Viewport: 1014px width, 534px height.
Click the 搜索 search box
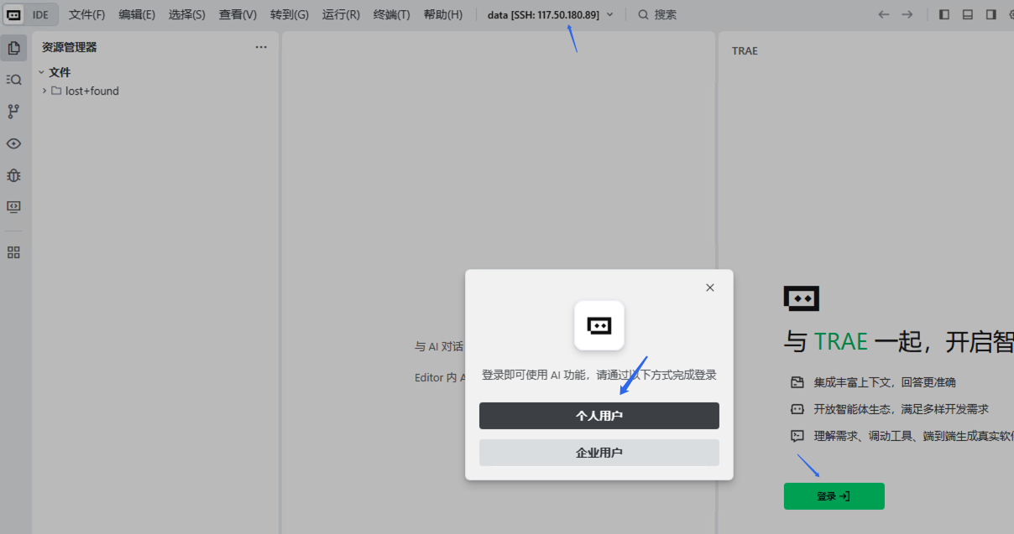point(657,14)
